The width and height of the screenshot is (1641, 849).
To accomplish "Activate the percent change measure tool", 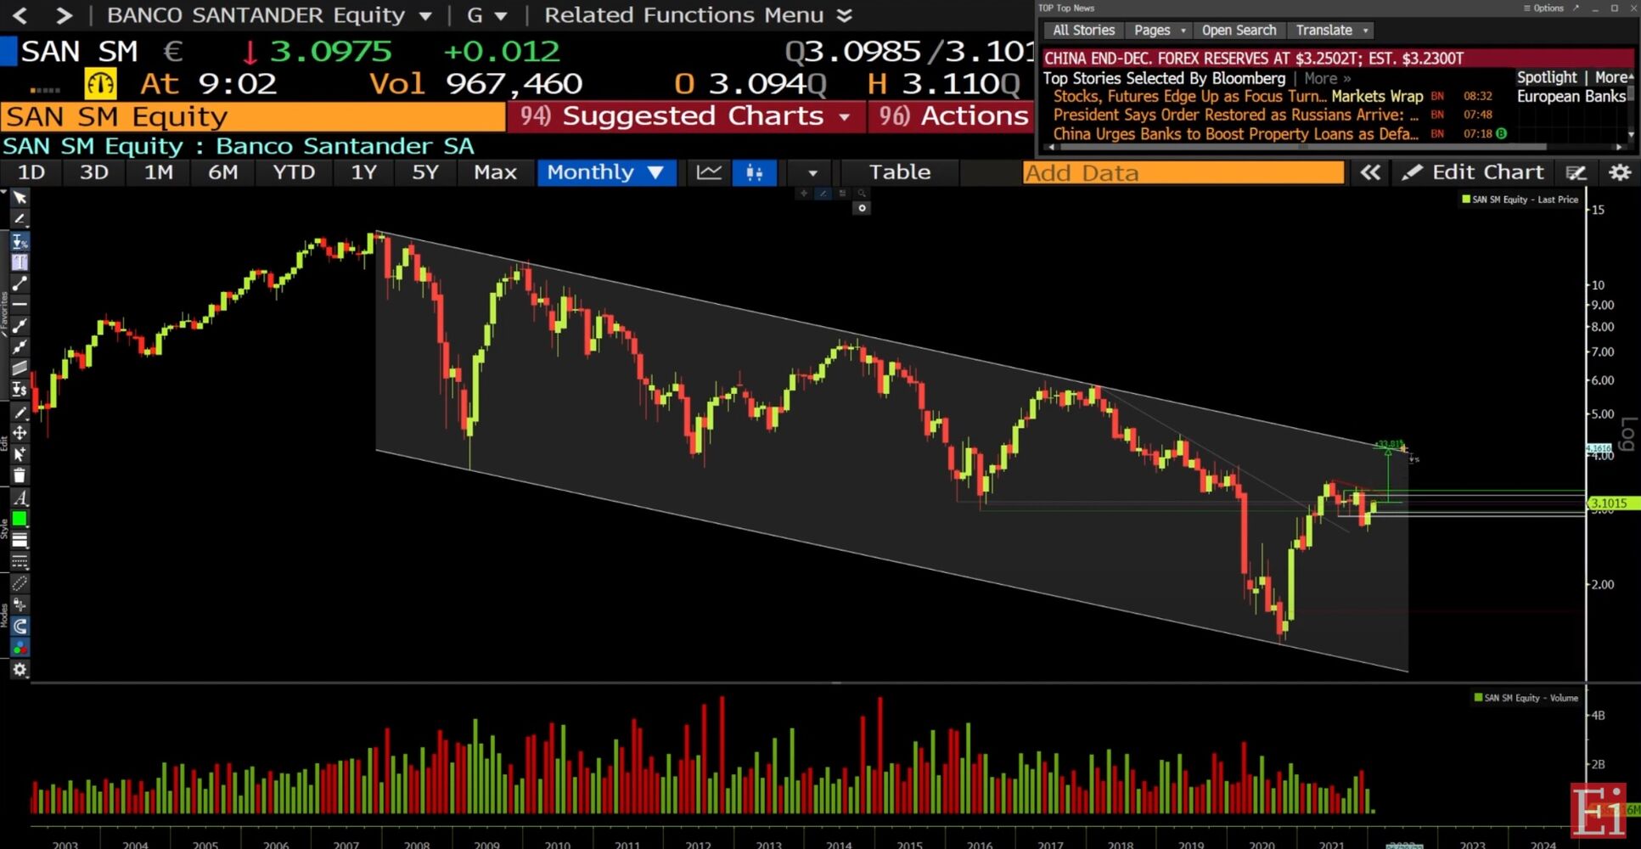I will (x=20, y=241).
